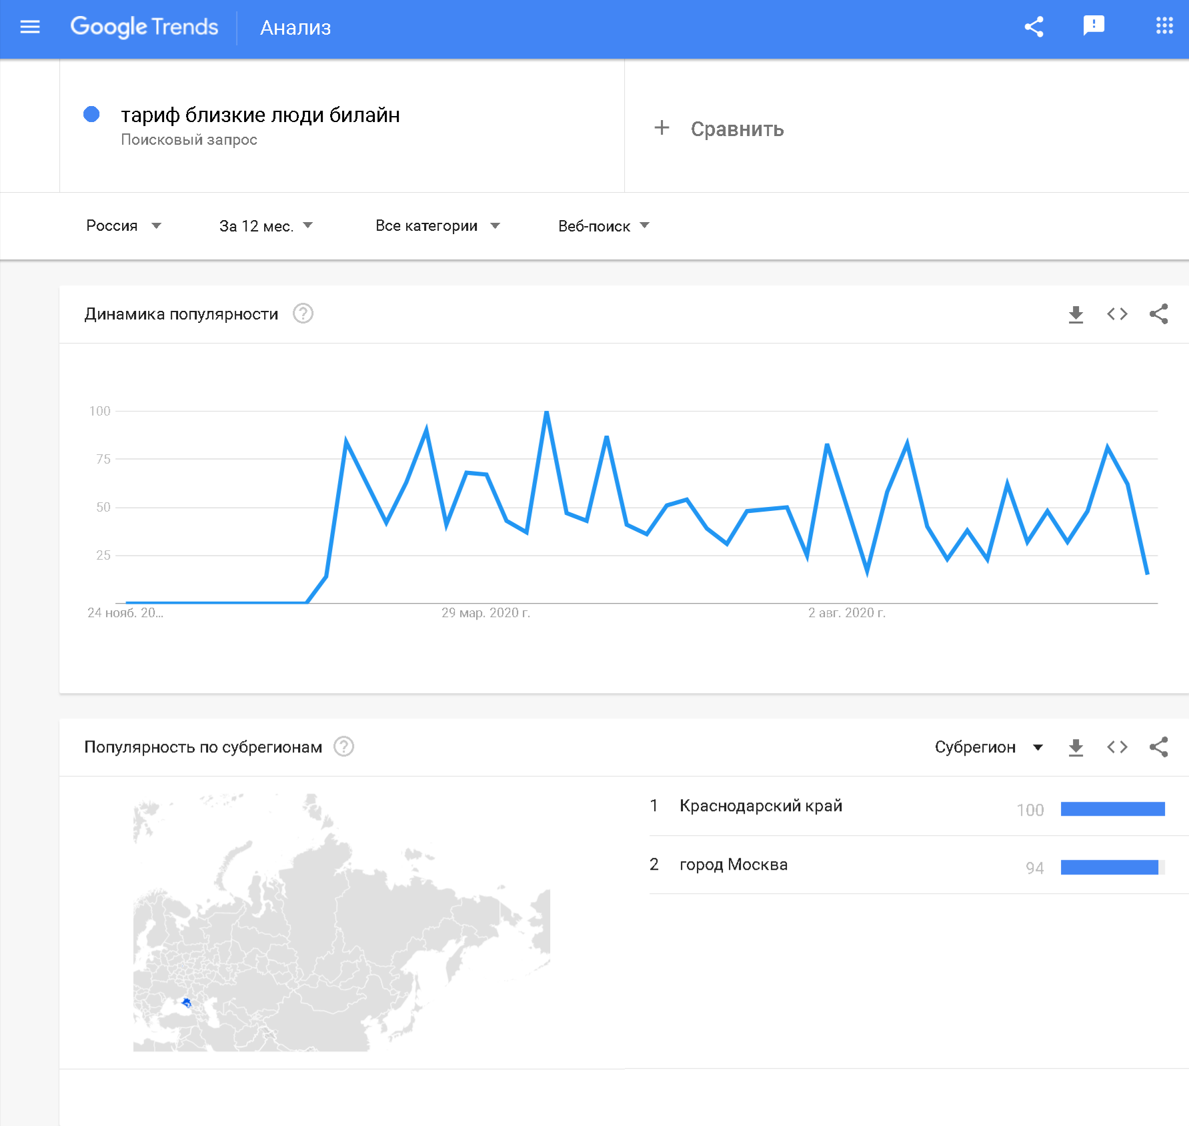Embed the subregion popularity widget
The height and width of the screenshot is (1126, 1189).
tap(1117, 747)
